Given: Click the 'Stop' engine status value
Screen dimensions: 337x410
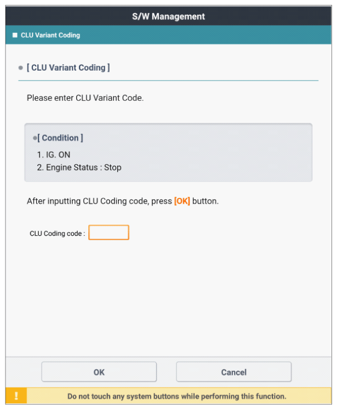Looking at the screenshot, I should [113, 167].
